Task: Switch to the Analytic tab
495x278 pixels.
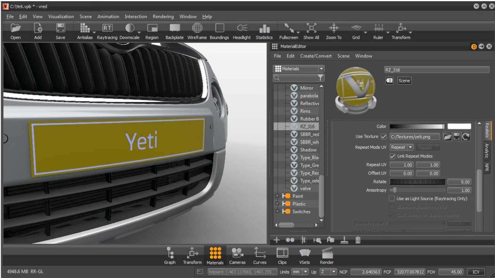Action: coord(487,151)
